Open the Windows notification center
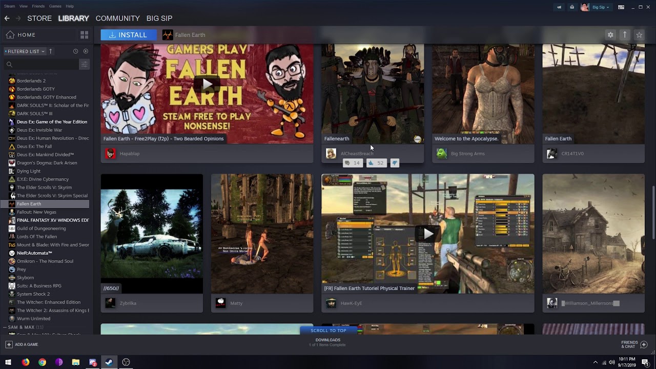The height and width of the screenshot is (369, 656). click(645, 362)
